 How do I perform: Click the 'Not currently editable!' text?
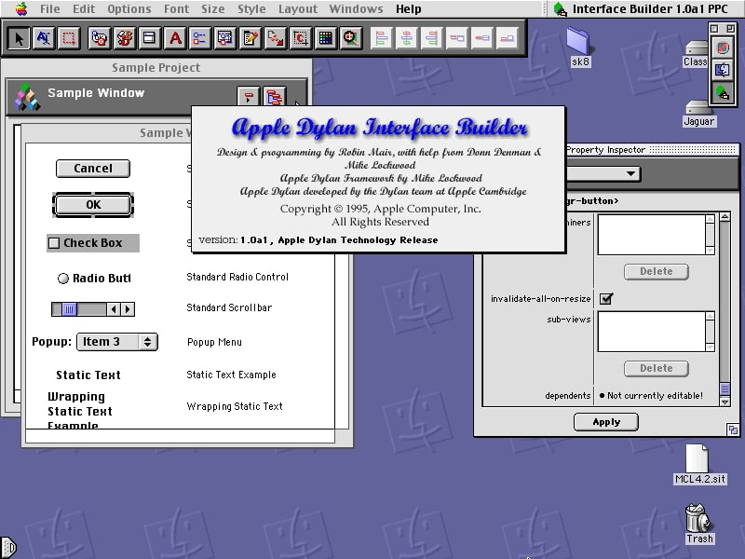pos(655,395)
